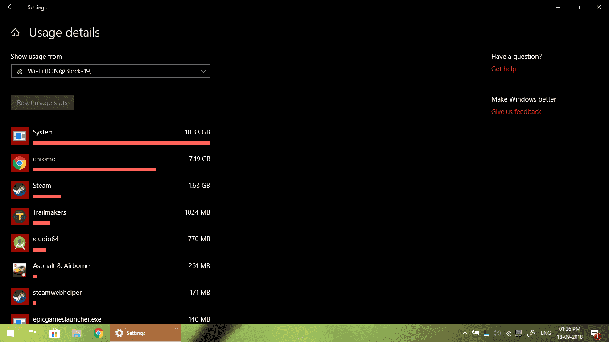
Task: Select the Trailmakers row label
Action: [49, 212]
